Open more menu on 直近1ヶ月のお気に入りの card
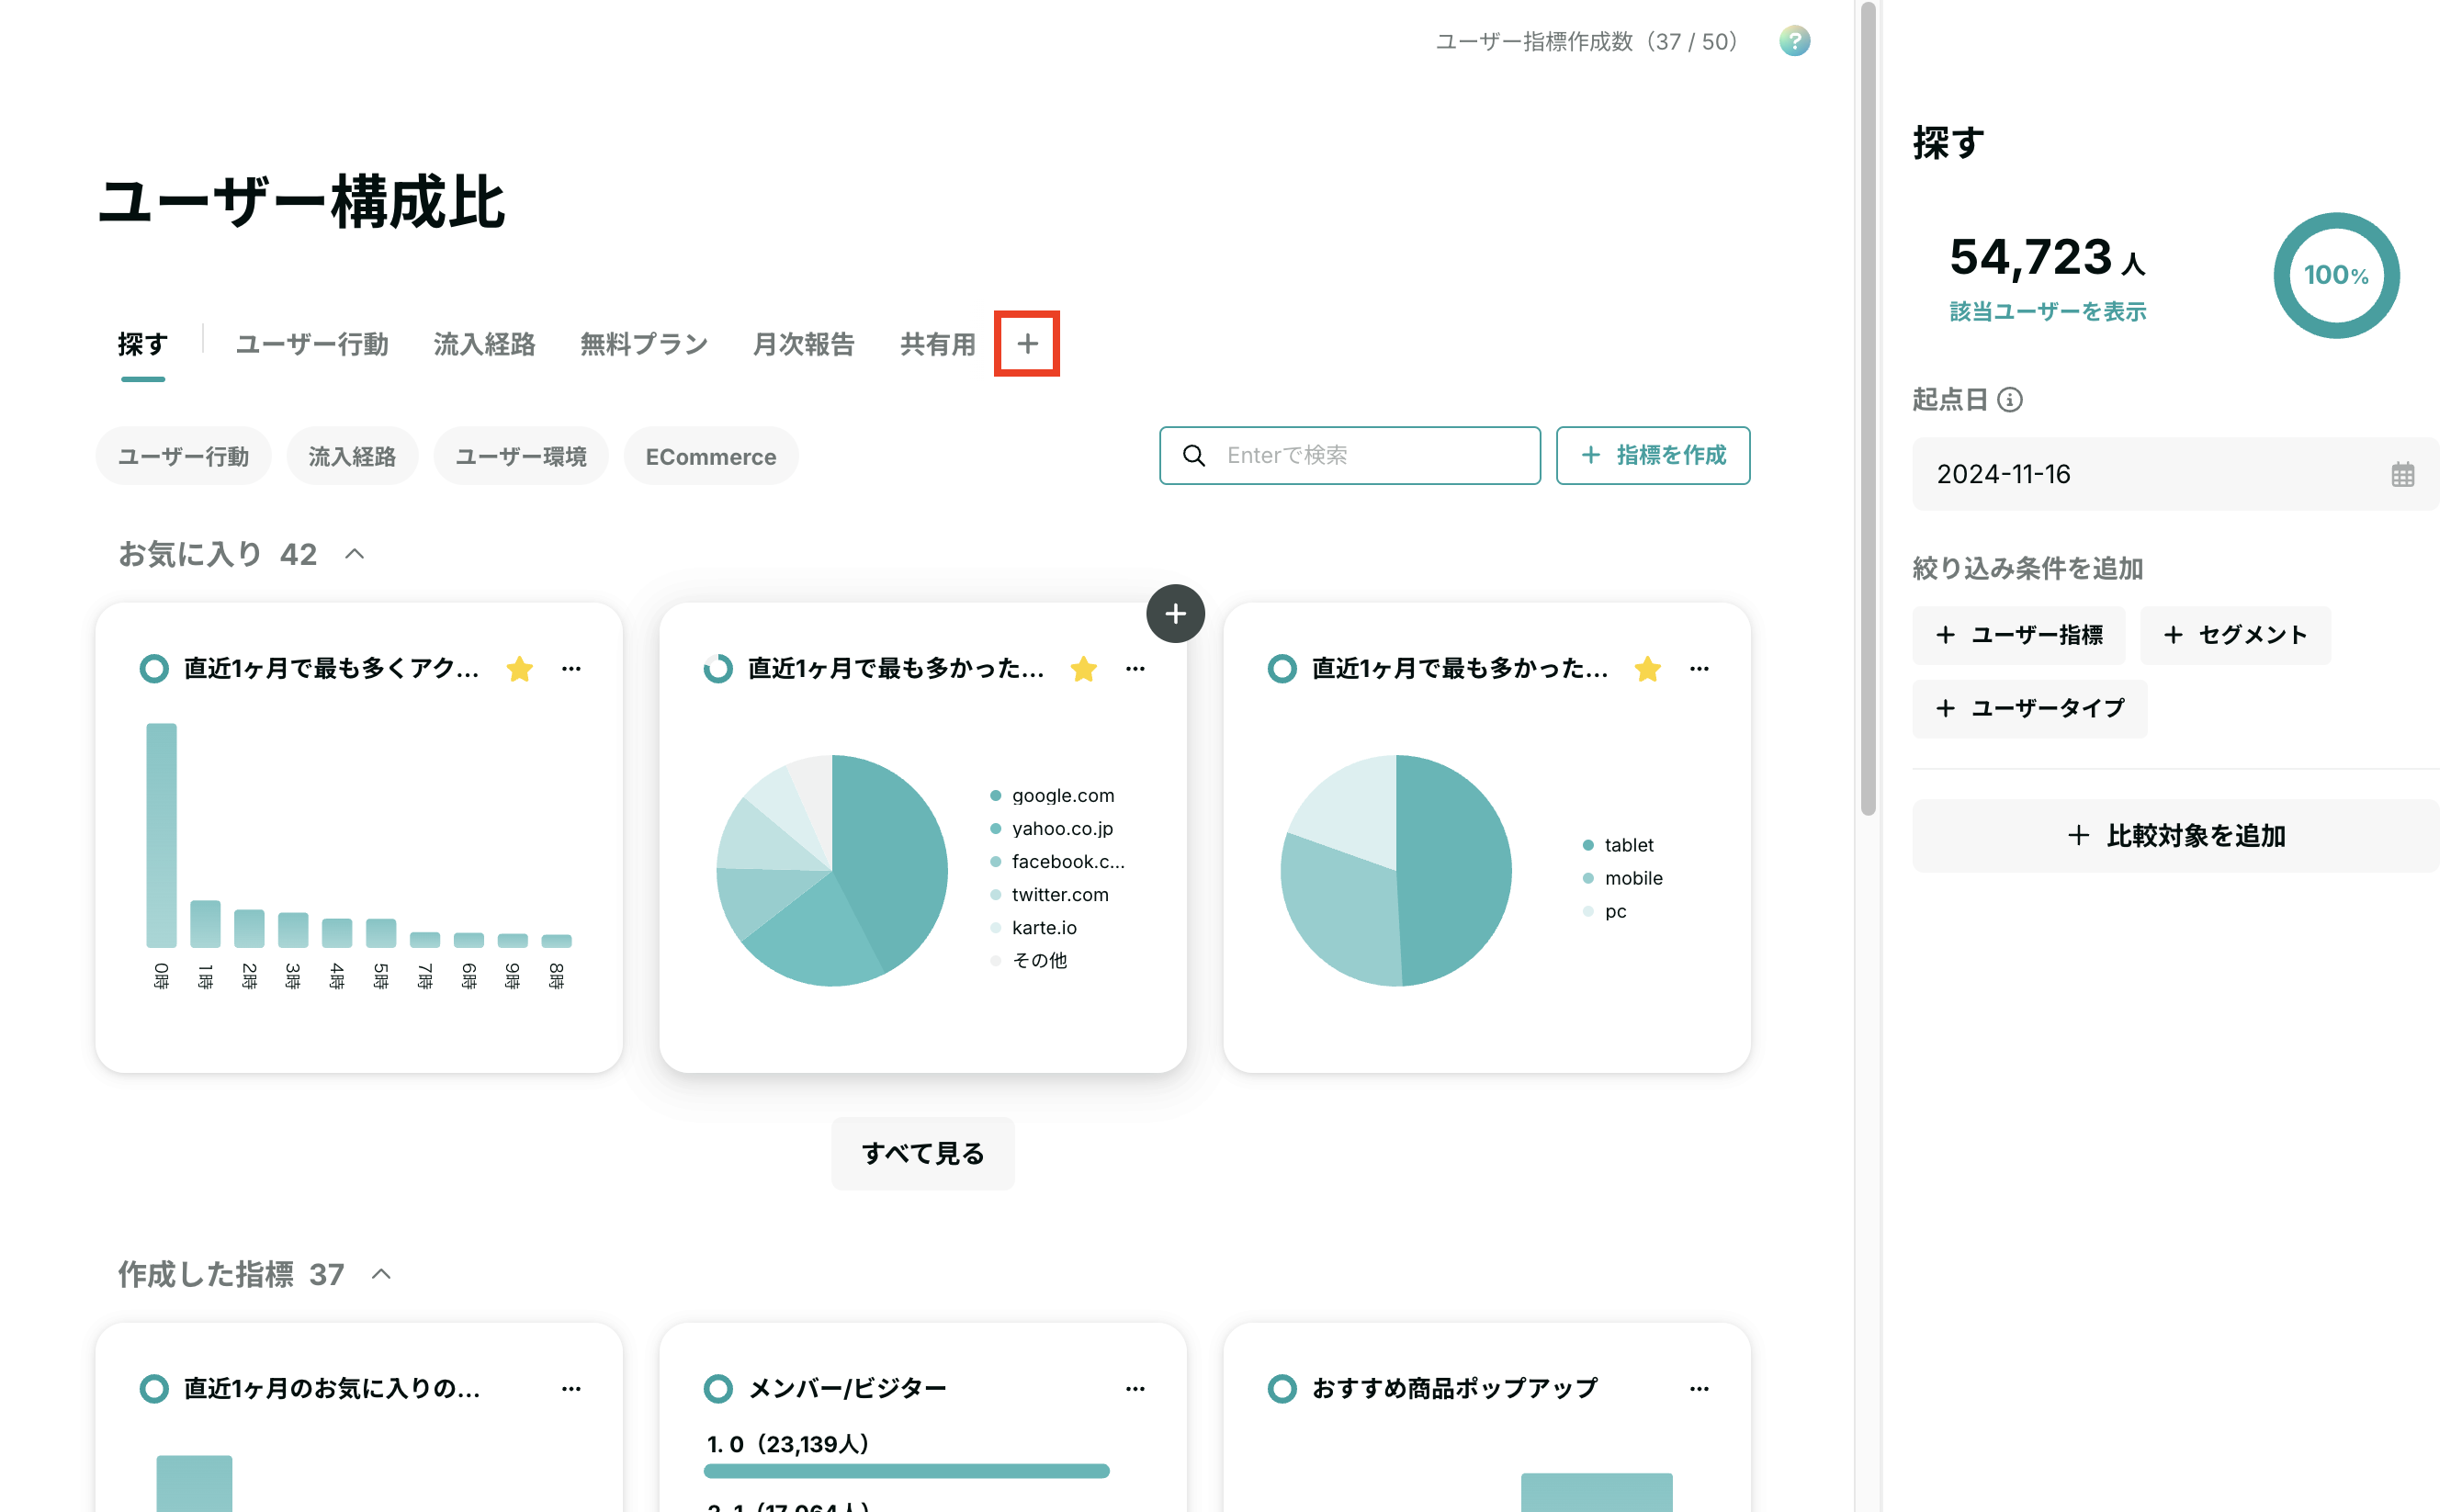Screen dimensions: 2462x1512 [x=571, y=1388]
